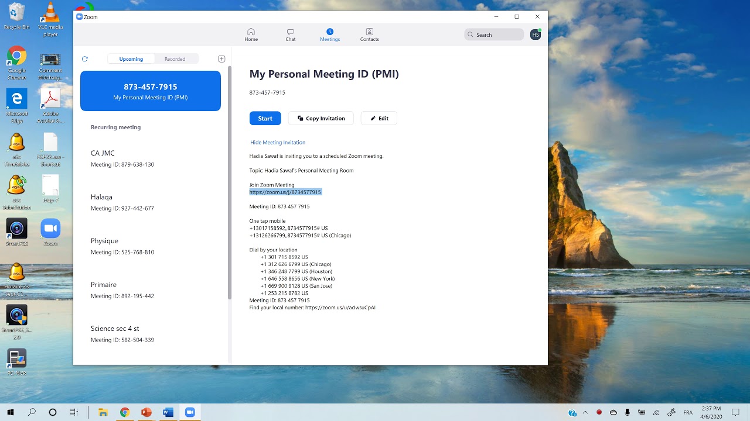Viewport: 750px width, 421px height.
Task: Click the zoom.us/j/8734577915 join link
Action: pos(285,192)
